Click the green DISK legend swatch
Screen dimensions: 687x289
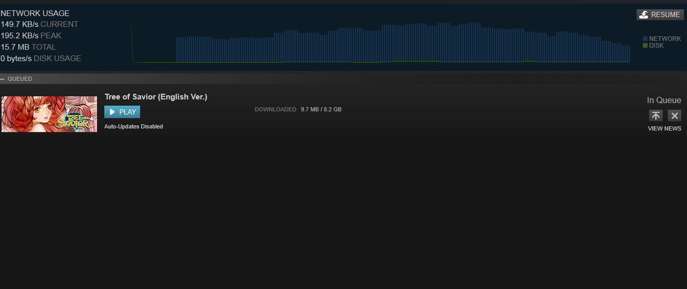click(645, 46)
